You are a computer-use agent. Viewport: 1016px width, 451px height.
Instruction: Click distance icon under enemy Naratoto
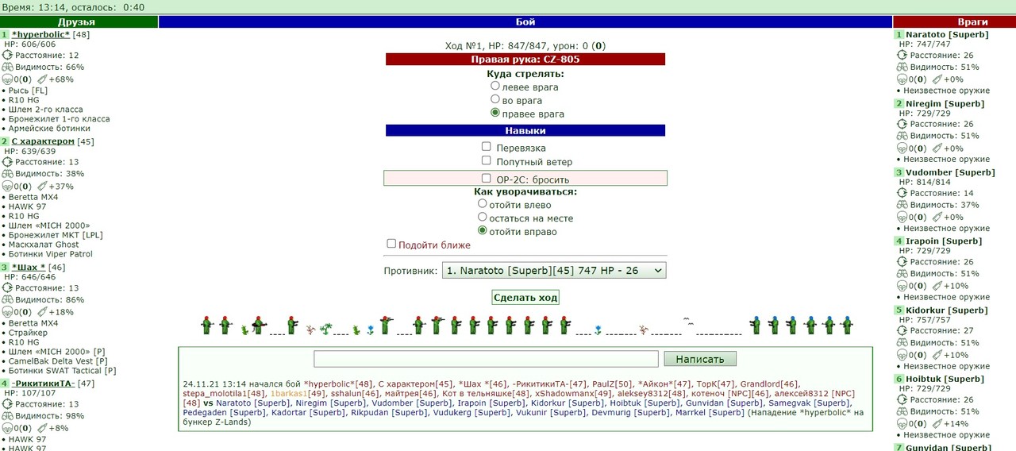[x=902, y=56]
